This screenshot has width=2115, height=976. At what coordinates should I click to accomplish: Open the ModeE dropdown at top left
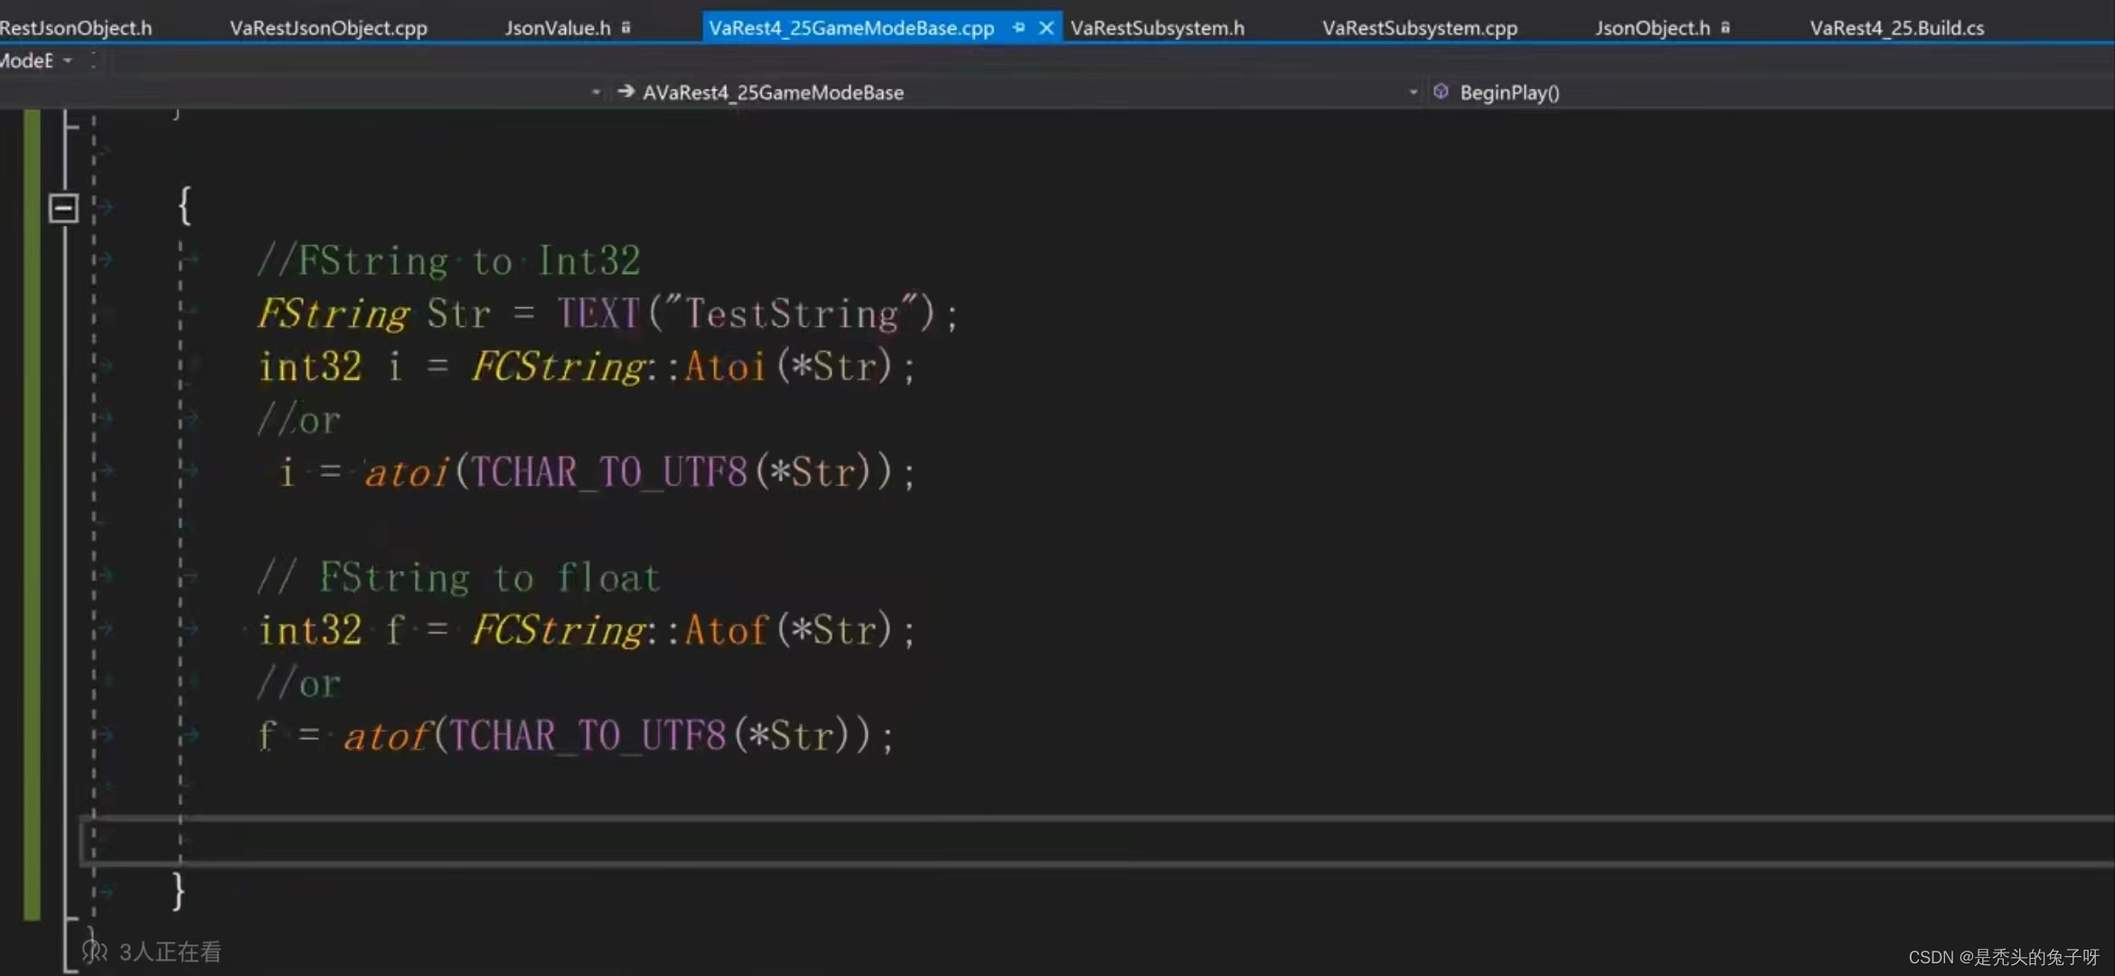coord(68,60)
